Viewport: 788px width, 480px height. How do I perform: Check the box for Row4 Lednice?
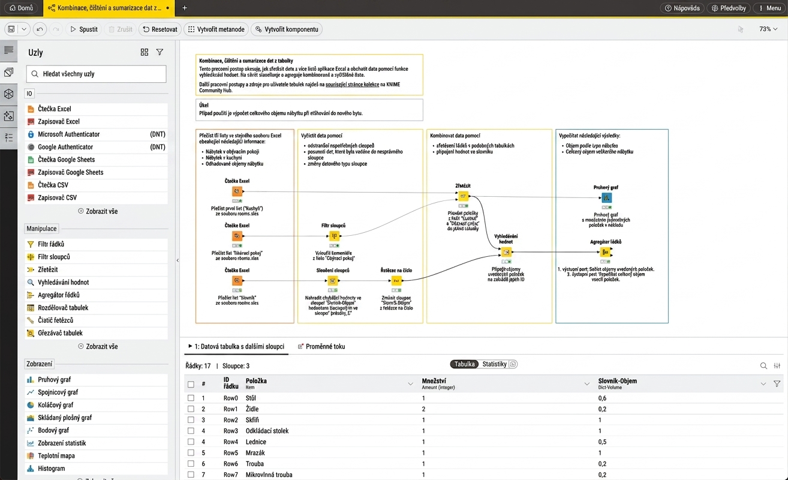click(x=191, y=442)
